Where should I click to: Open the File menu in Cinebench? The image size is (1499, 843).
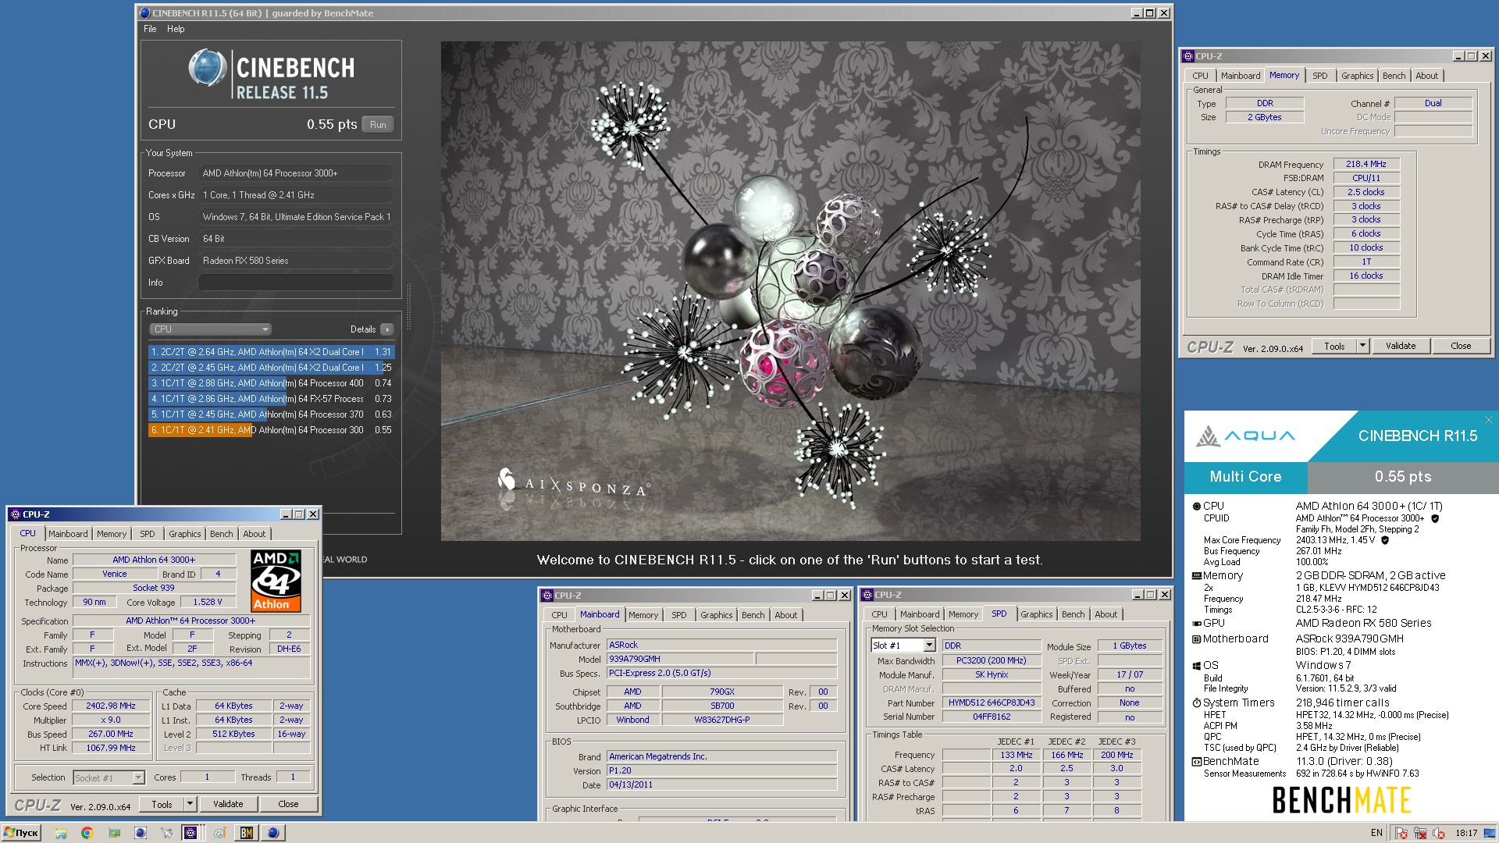click(x=150, y=29)
